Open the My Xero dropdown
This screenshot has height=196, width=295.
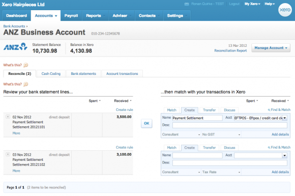coord(252,4)
